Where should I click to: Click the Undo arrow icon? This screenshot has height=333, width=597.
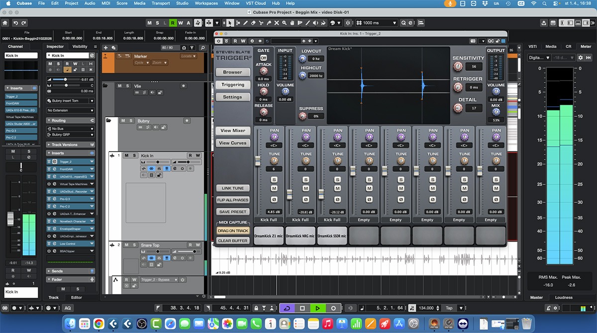pyautogui.click(x=16, y=23)
